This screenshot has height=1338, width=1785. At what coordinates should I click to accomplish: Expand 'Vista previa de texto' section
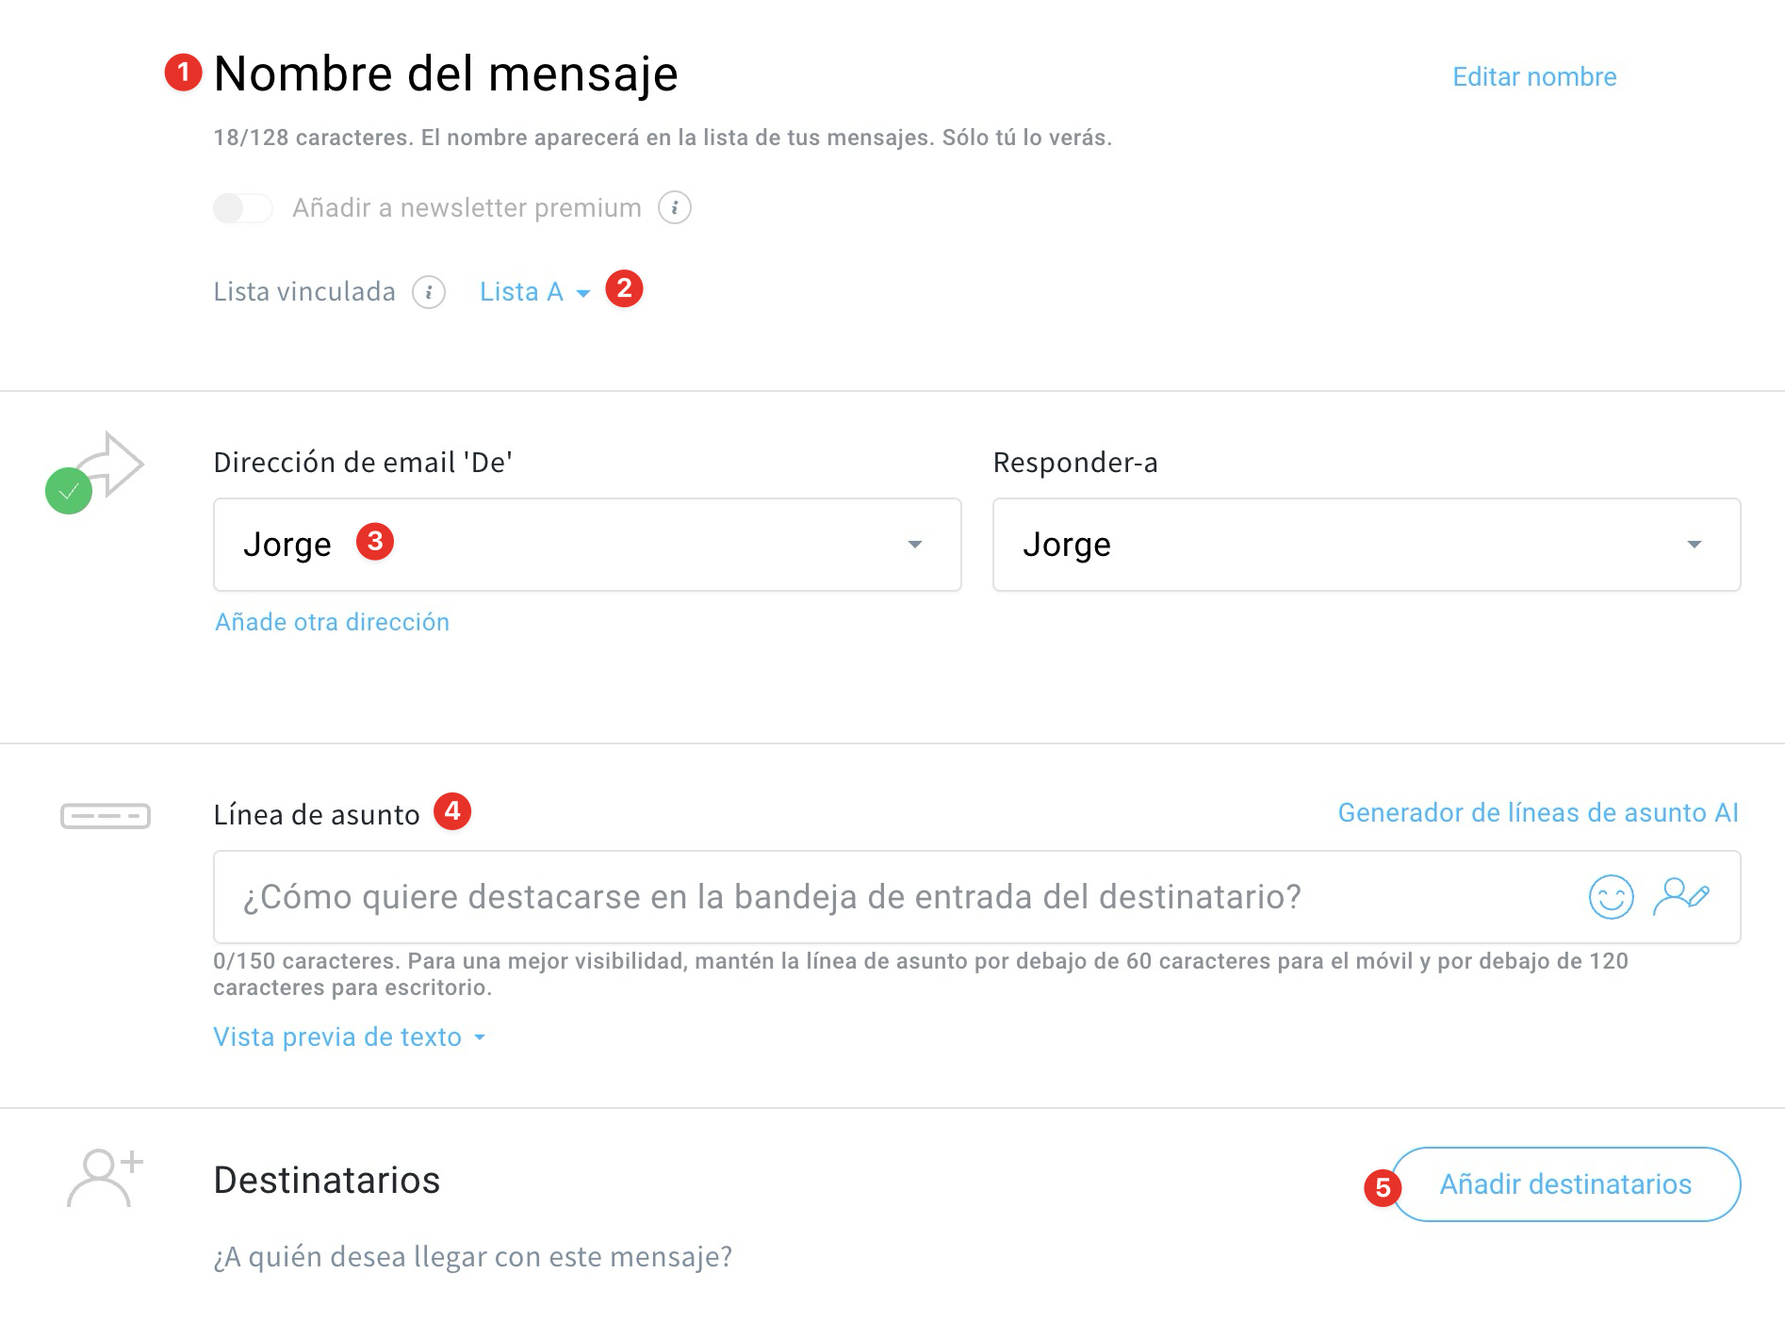tap(348, 1037)
